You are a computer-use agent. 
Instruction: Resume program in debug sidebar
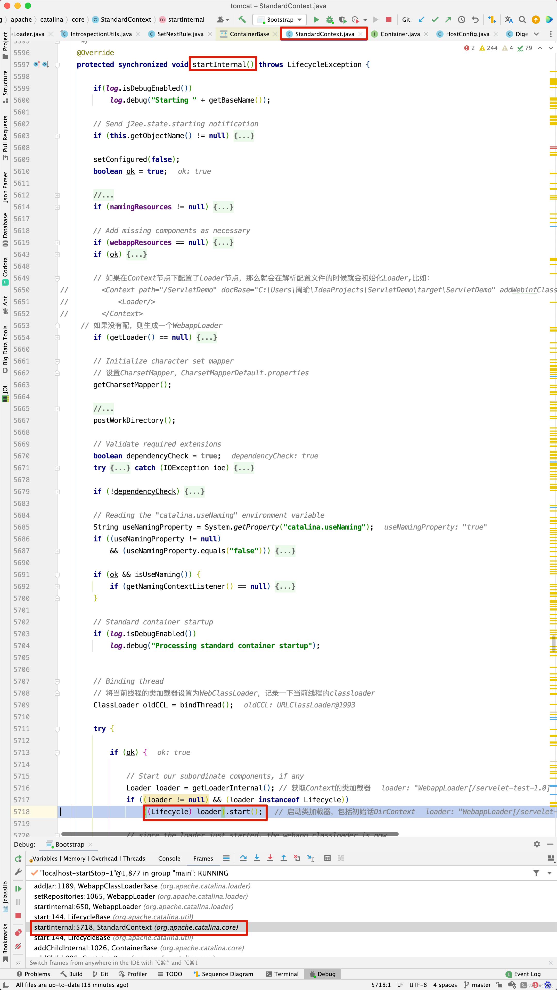coord(18,888)
